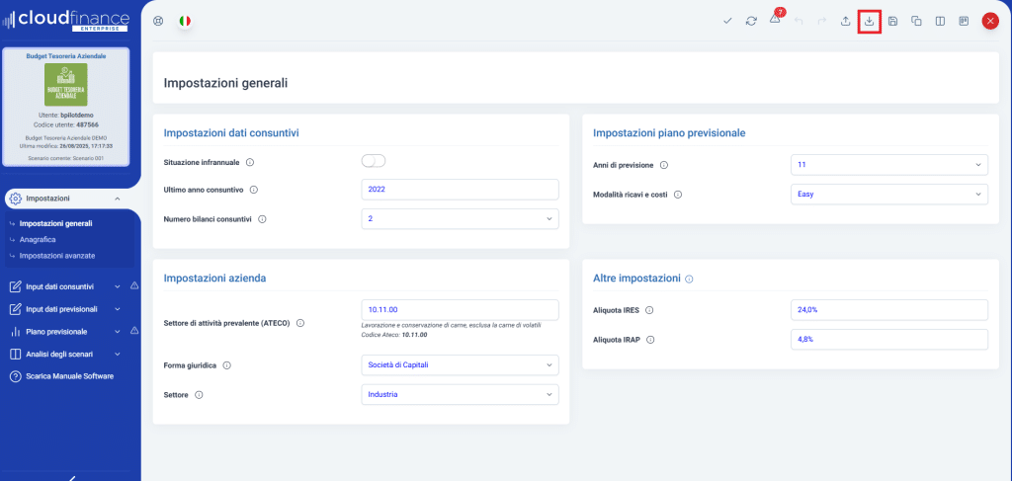
Task: Click the info icon next to Aliquota IRES
Action: pyautogui.click(x=649, y=310)
